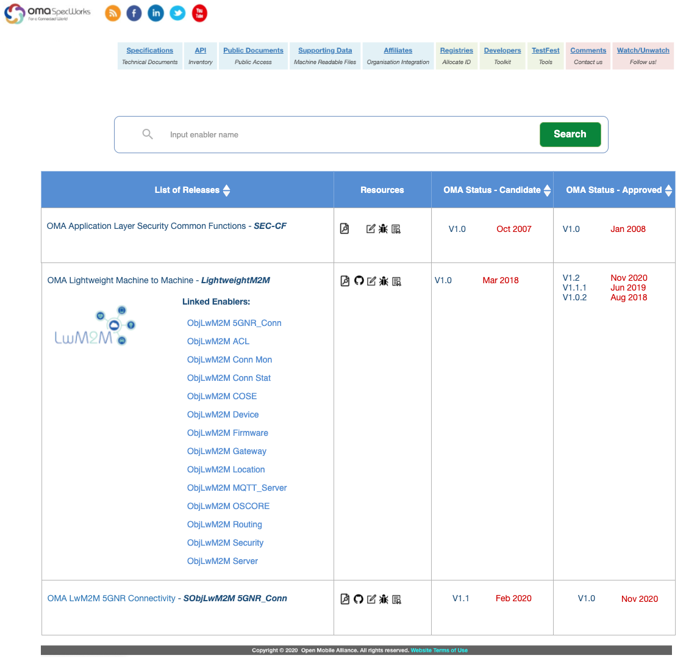
Task: Open the YouTube channel icon
Action: tap(199, 13)
